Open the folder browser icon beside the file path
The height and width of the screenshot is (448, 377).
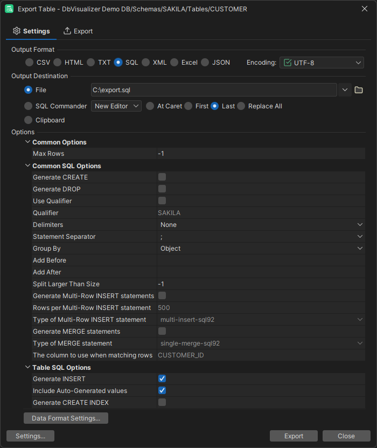coord(359,89)
